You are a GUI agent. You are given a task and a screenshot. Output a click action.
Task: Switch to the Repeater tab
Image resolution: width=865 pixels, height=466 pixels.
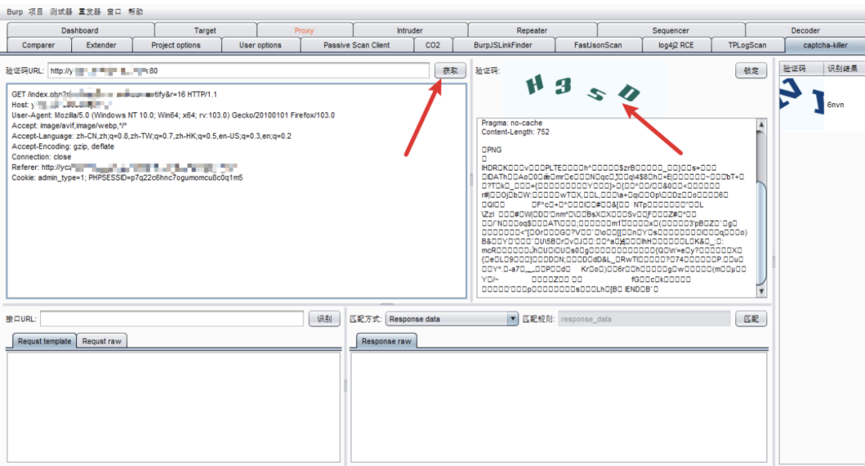coord(532,30)
